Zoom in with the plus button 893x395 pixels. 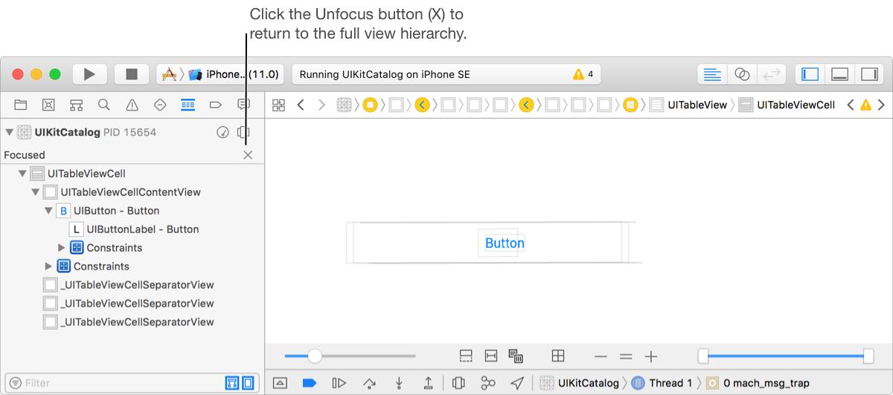pos(651,356)
